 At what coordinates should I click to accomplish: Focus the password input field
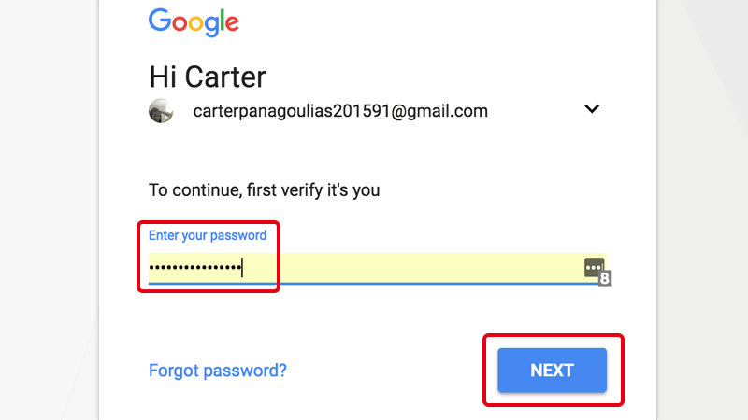[374, 268]
